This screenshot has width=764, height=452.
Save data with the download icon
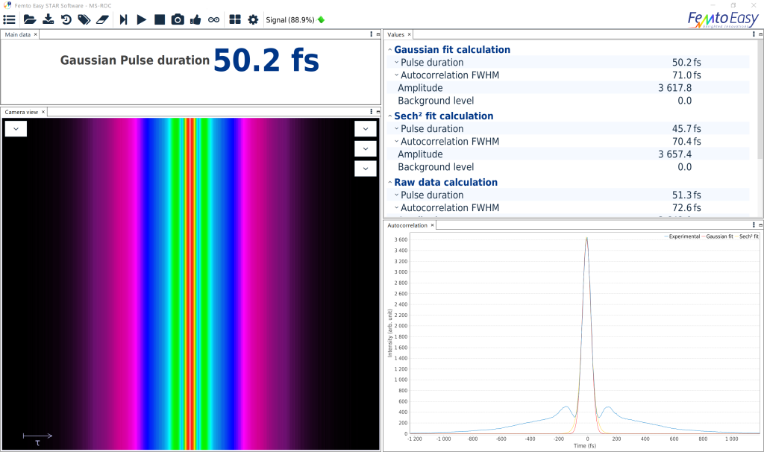[x=48, y=19]
